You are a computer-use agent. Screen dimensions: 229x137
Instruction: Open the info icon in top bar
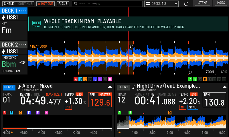[186, 4]
